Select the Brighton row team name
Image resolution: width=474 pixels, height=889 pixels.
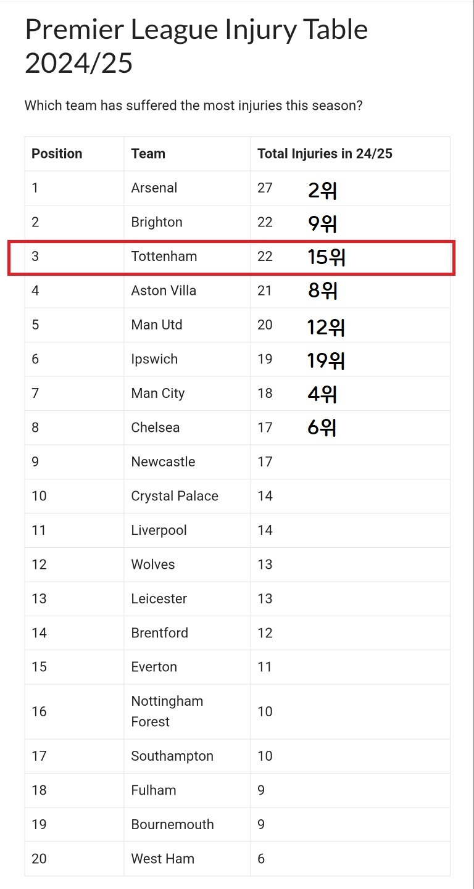coord(157,222)
